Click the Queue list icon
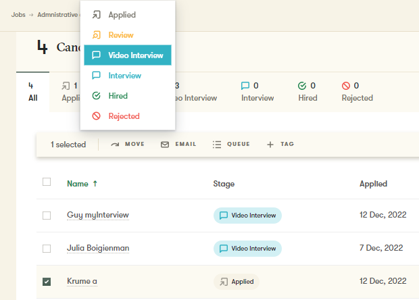 [217, 144]
